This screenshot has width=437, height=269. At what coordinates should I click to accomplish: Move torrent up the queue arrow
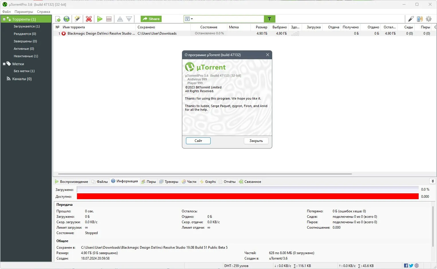tap(120, 19)
